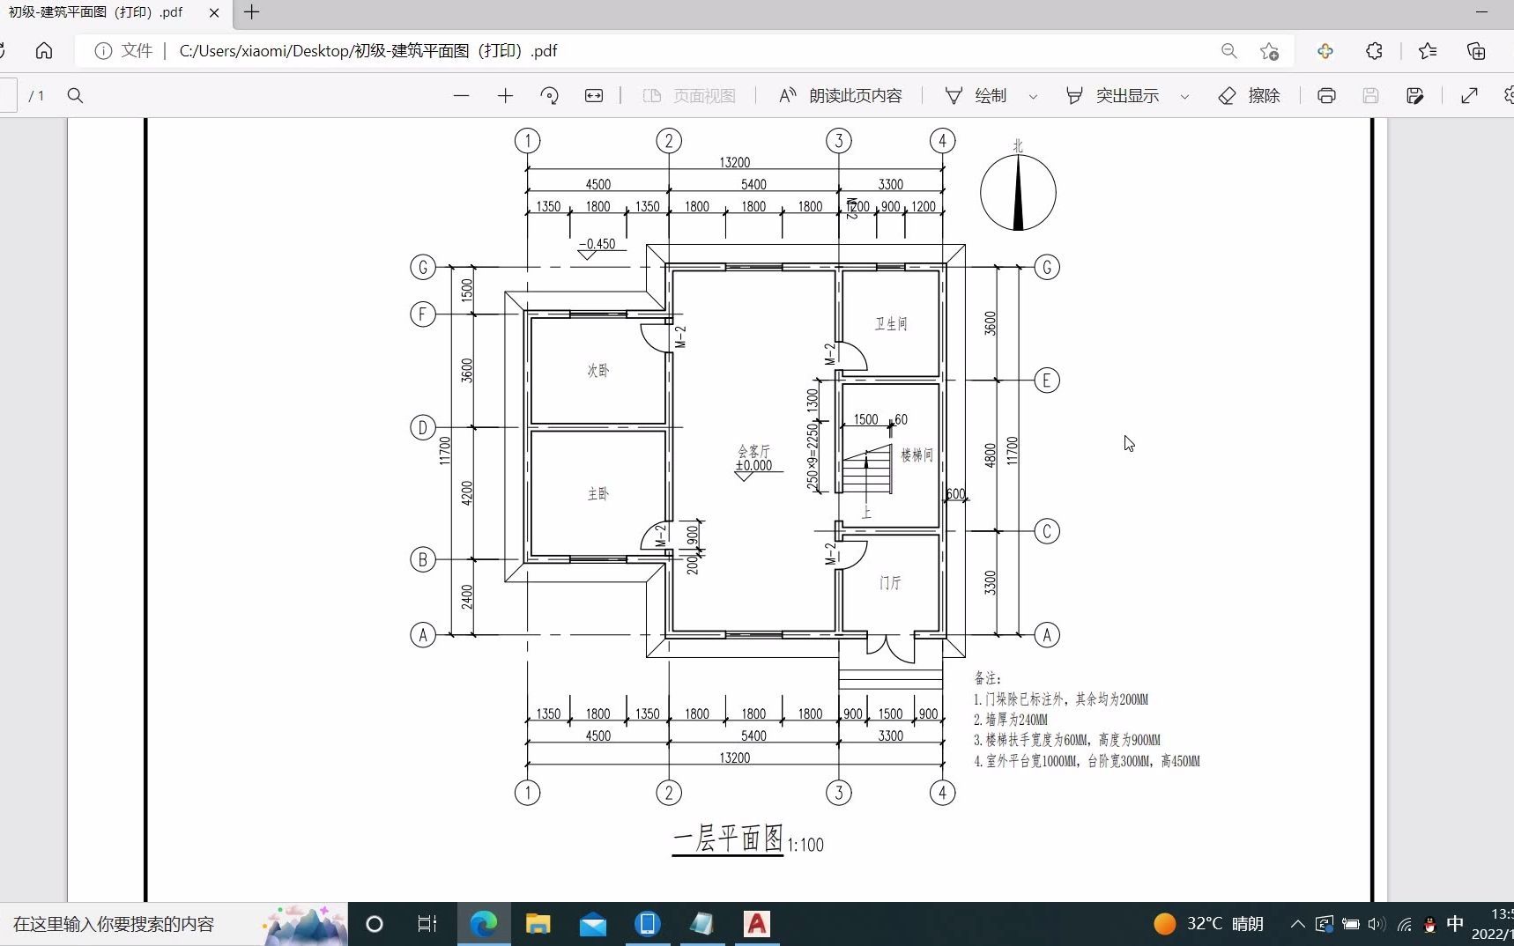The width and height of the screenshot is (1514, 946).
Task: Open Cortana circle on taskbar
Action: (x=375, y=924)
